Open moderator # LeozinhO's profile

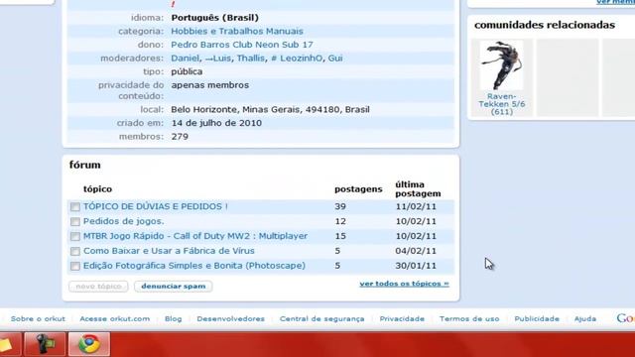tap(297, 58)
